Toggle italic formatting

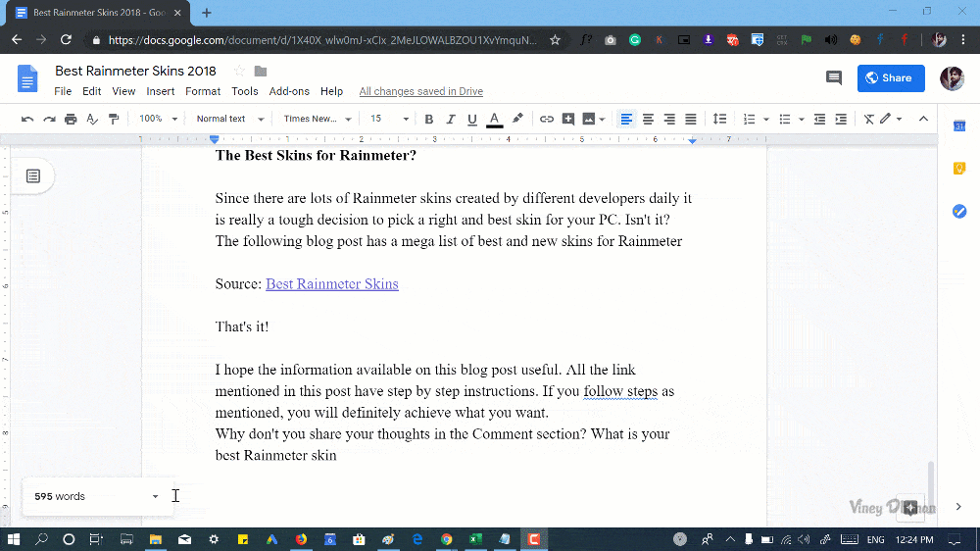coord(450,119)
